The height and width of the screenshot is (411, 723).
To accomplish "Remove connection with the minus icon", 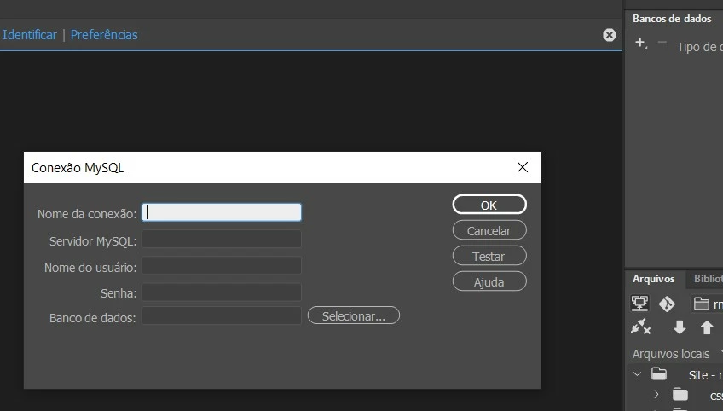I will [662, 43].
